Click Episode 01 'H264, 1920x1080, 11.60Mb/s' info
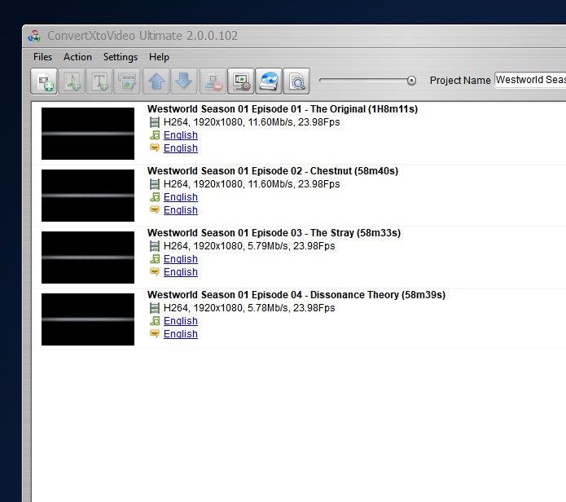566x502 pixels. pos(229,122)
